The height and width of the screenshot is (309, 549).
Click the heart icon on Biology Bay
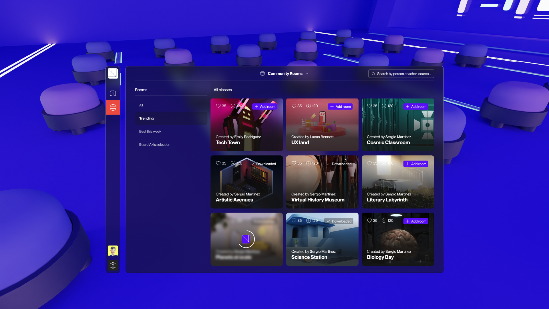pyautogui.click(x=369, y=220)
